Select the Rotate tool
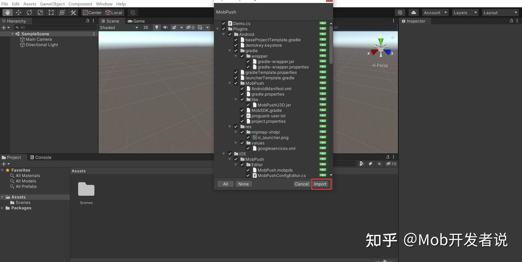Viewport: 522px width, 262px height. pyautogui.click(x=29, y=13)
